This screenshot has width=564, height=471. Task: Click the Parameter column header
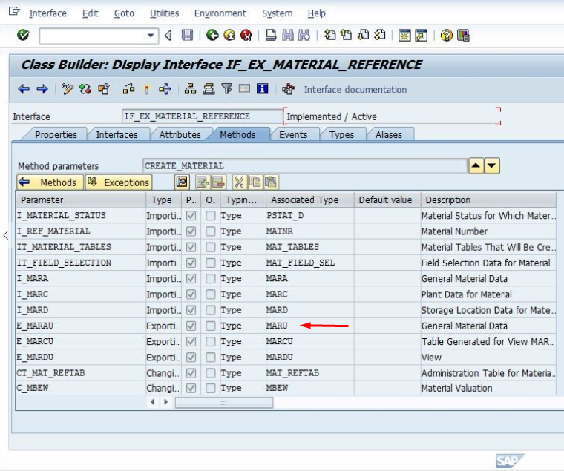tap(81, 200)
